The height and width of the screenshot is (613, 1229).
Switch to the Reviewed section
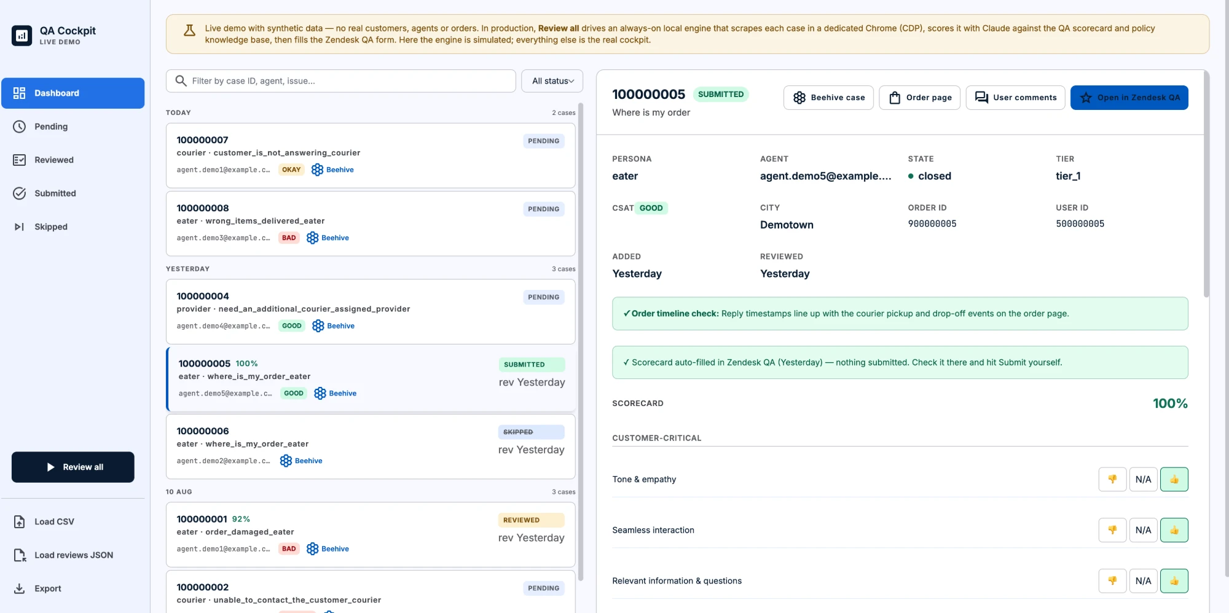coord(73,160)
